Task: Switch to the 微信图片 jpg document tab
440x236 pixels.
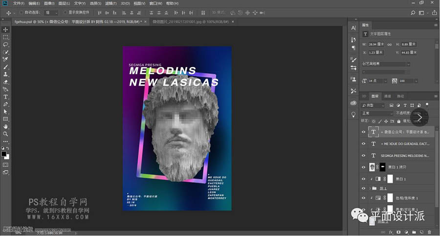Action: (x=191, y=22)
